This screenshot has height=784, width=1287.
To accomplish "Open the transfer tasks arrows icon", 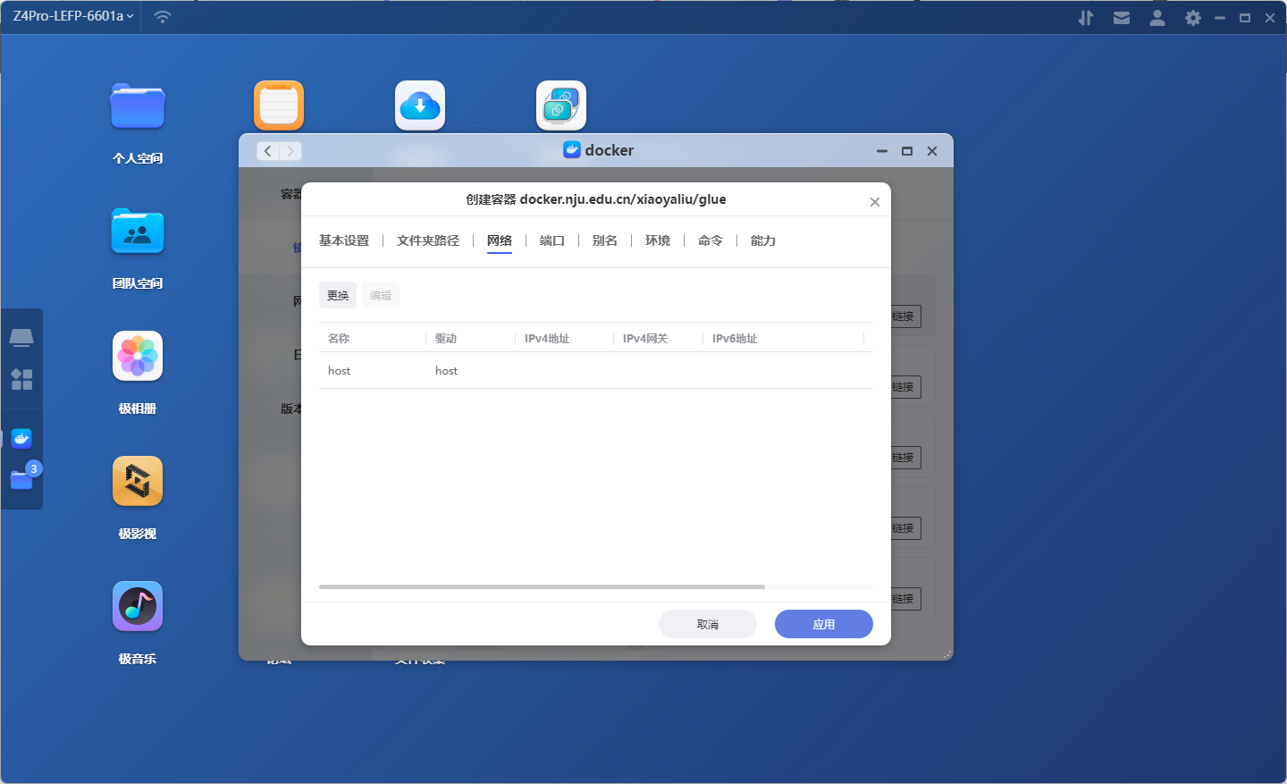I will pos(1086,18).
